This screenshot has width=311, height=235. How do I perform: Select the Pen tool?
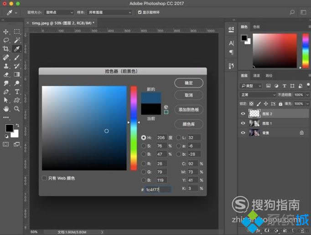[x=6, y=92]
